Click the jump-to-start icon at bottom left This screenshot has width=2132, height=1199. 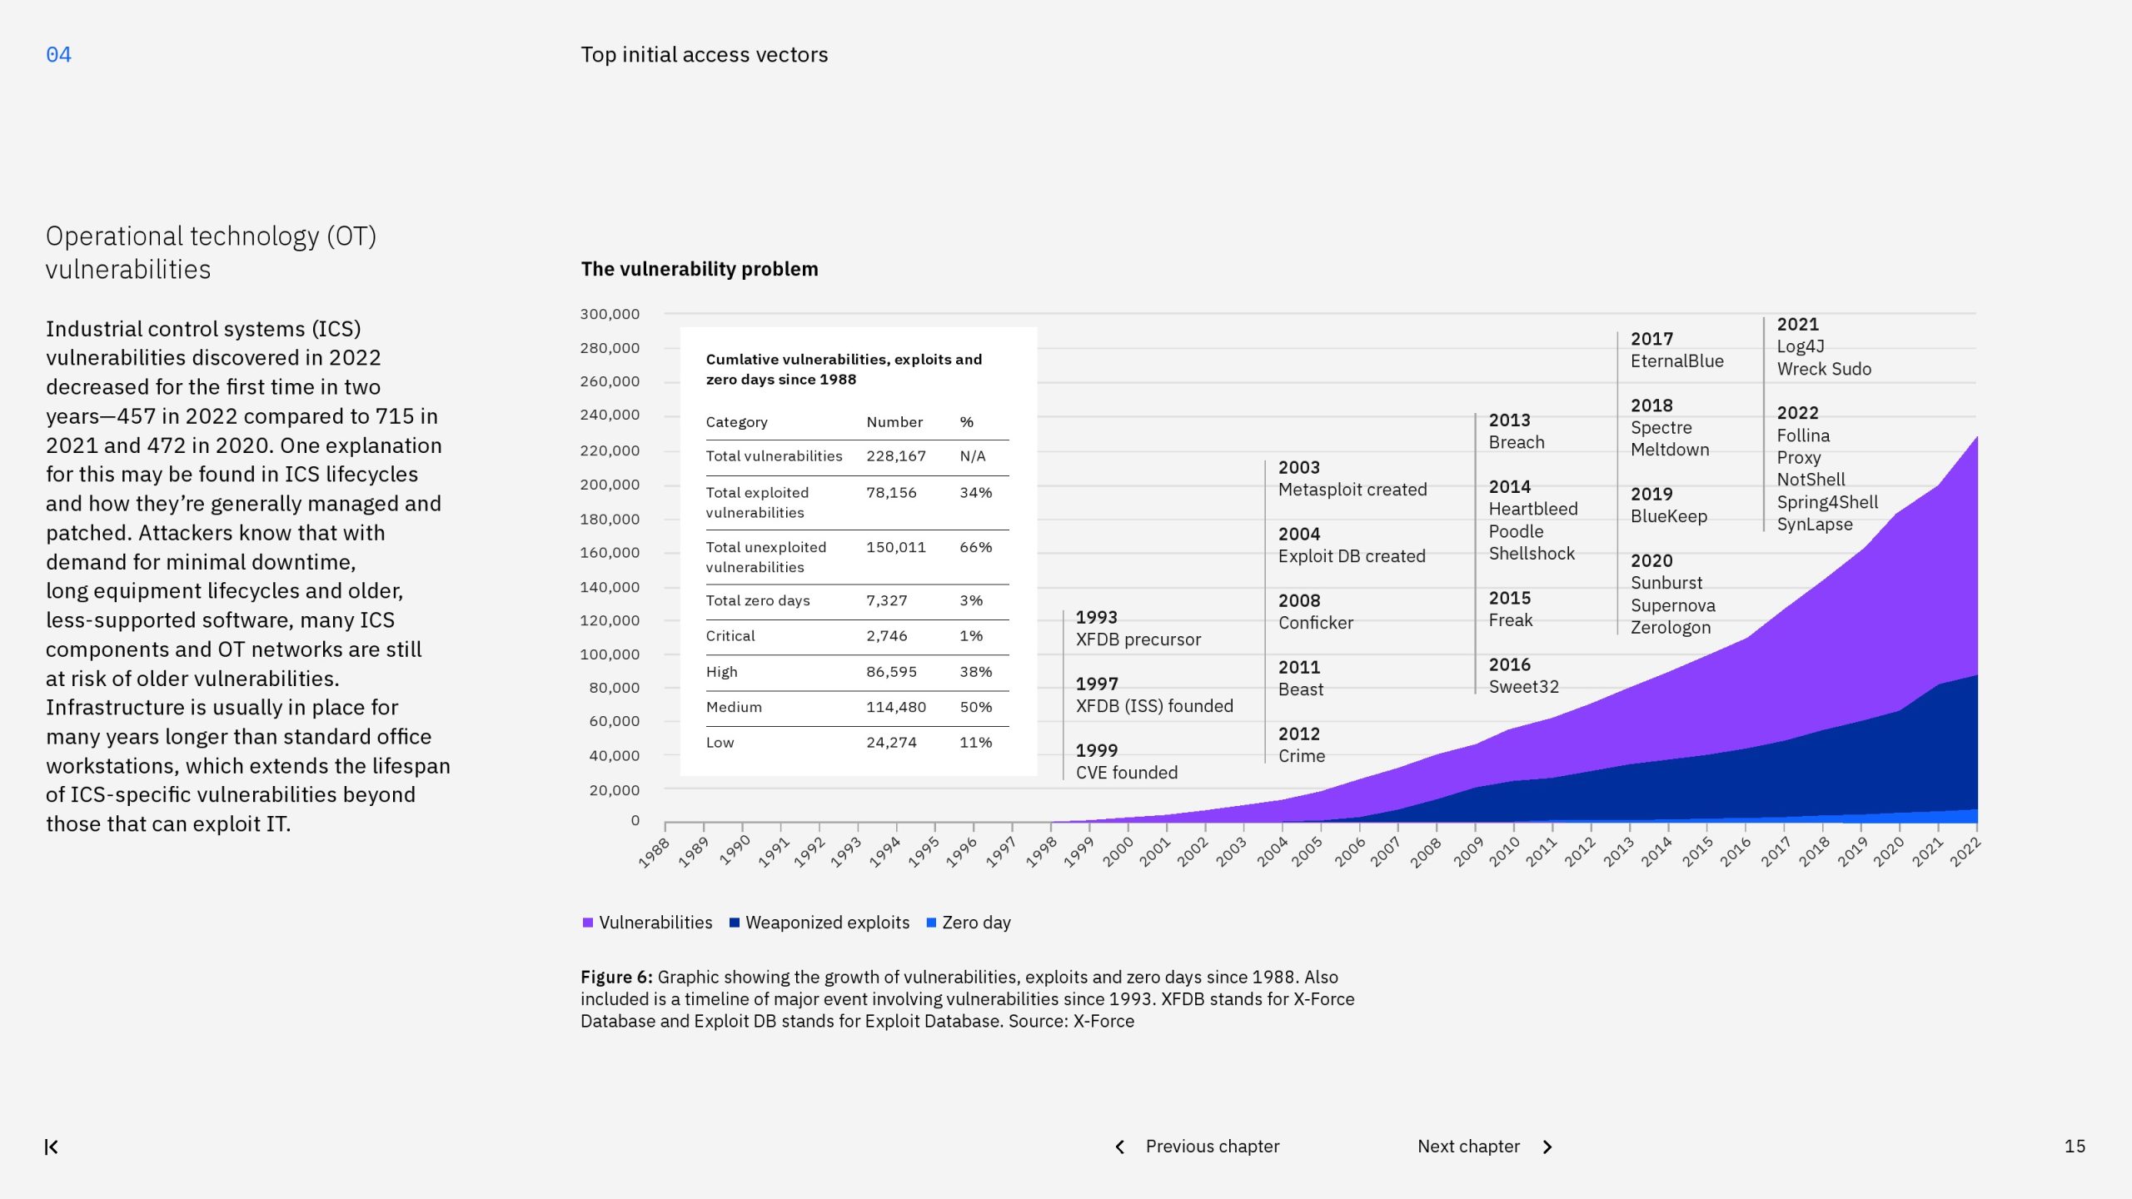[52, 1147]
